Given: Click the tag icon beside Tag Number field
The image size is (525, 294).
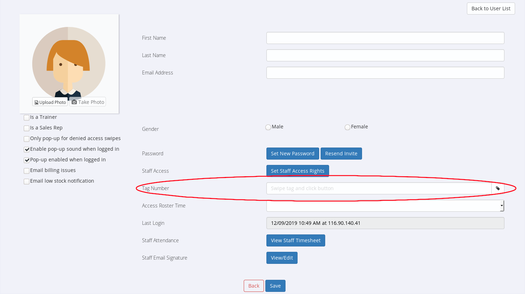Looking at the screenshot, I should pyautogui.click(x=498, y=188).
